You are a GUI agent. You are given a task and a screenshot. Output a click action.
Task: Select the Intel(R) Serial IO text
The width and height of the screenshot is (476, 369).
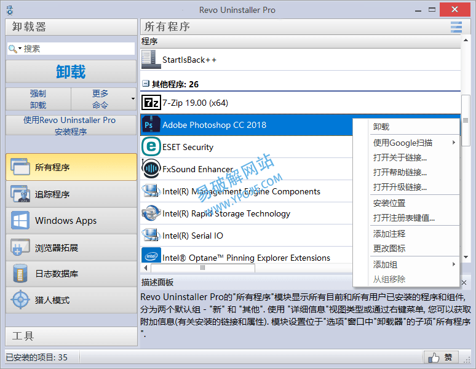[192, 236]
